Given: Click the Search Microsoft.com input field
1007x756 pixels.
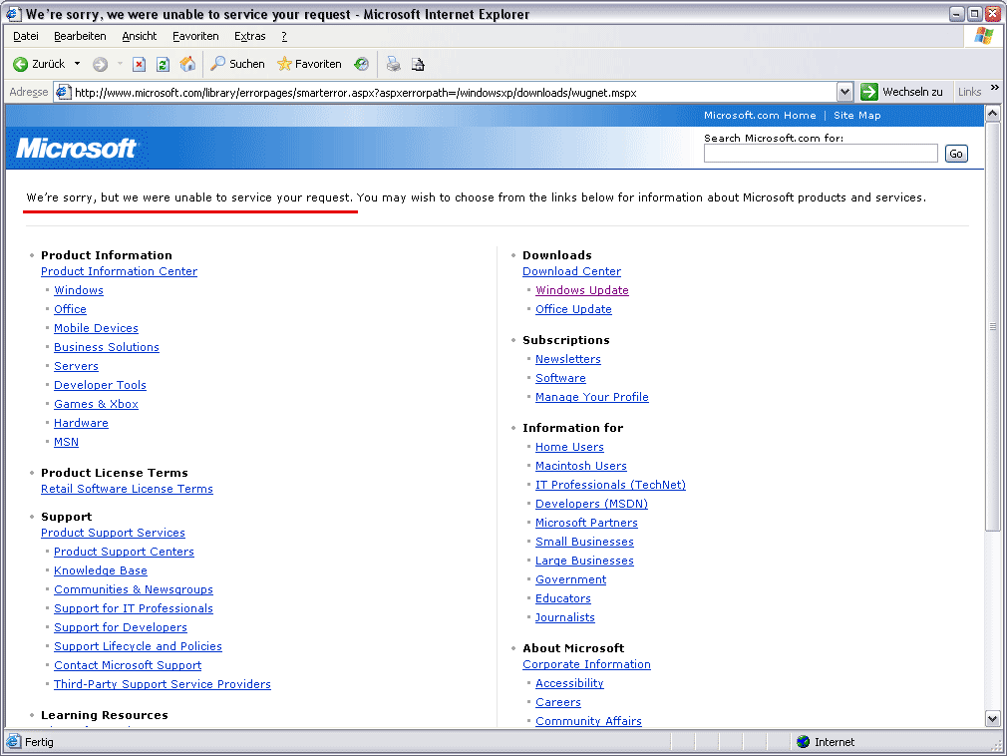Looking at the screenshot, I should coord(820,153).
